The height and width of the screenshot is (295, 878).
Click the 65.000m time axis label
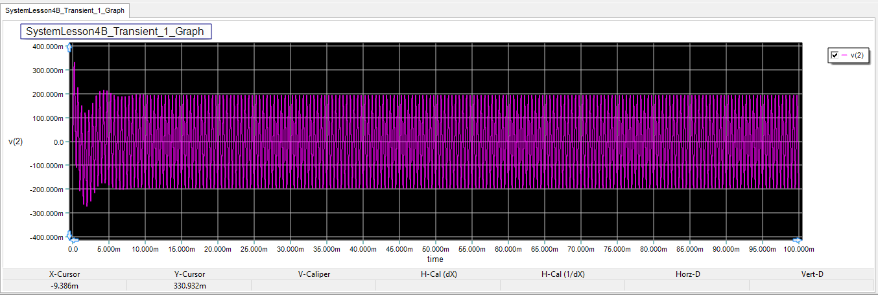tap(544, 249)
